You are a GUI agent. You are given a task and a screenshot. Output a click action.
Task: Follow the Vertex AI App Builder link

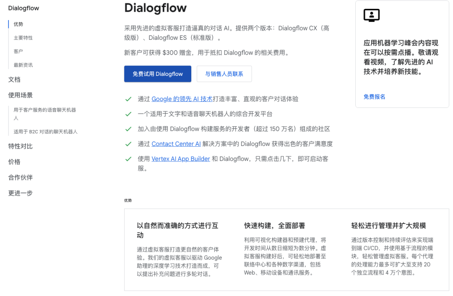click(x=181, y=159)
